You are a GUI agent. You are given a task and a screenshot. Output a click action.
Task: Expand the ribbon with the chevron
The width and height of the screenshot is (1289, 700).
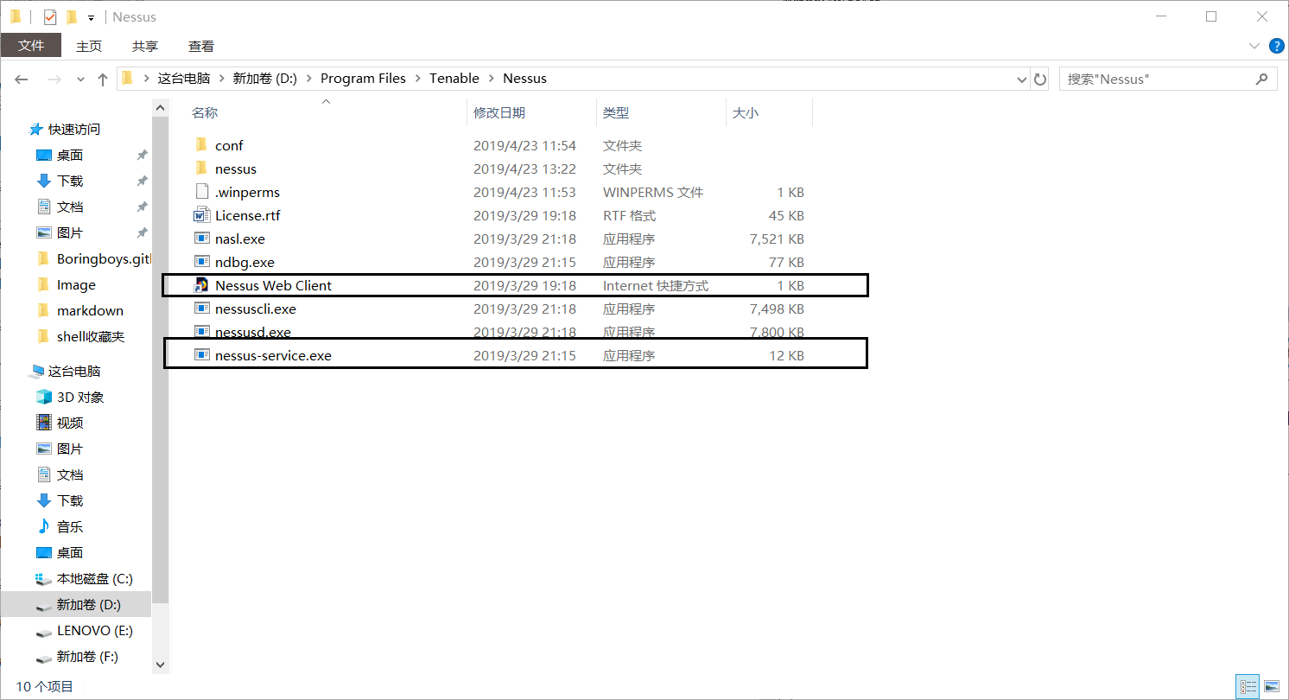pyautogui.click(x=1254, y=46)
